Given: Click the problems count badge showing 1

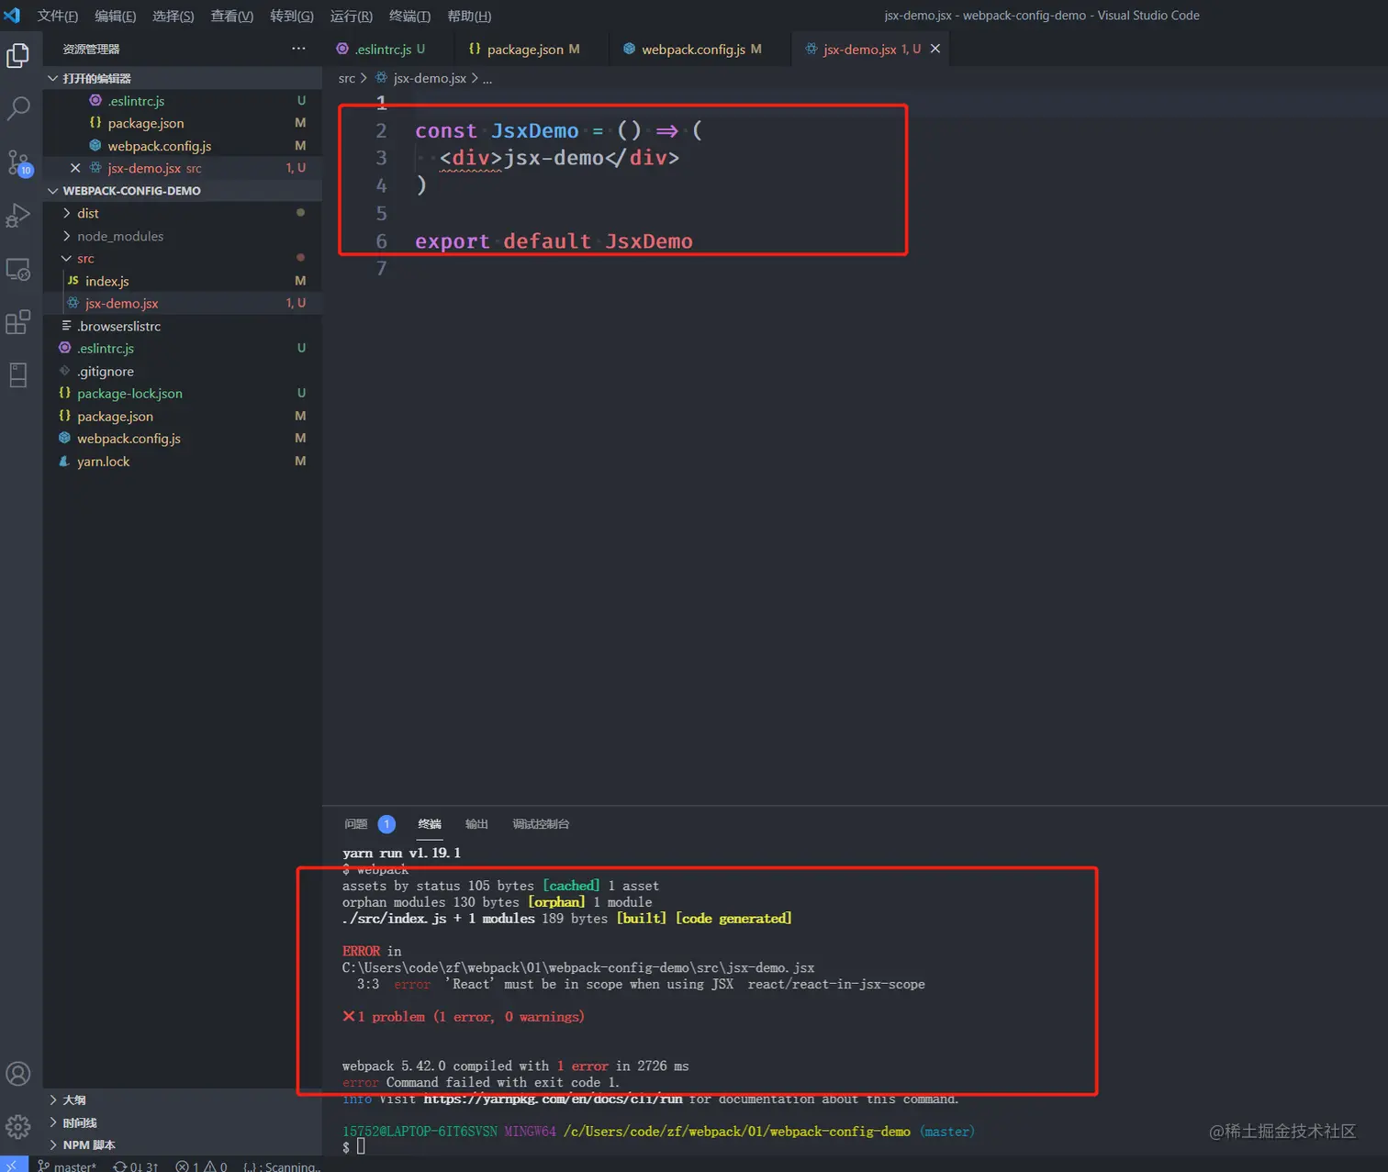Looking at the screenshot, I should tap(386, 824).
